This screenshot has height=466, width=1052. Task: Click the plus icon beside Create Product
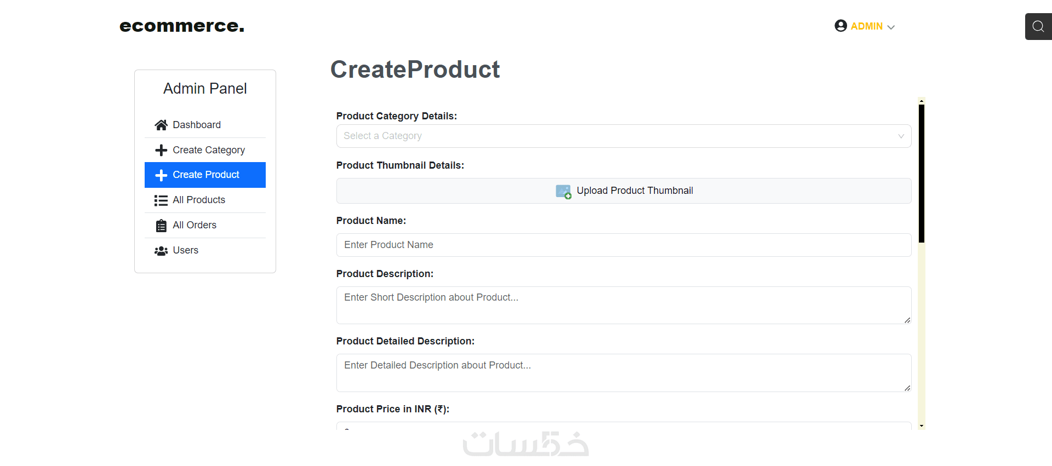pos(161,175)
